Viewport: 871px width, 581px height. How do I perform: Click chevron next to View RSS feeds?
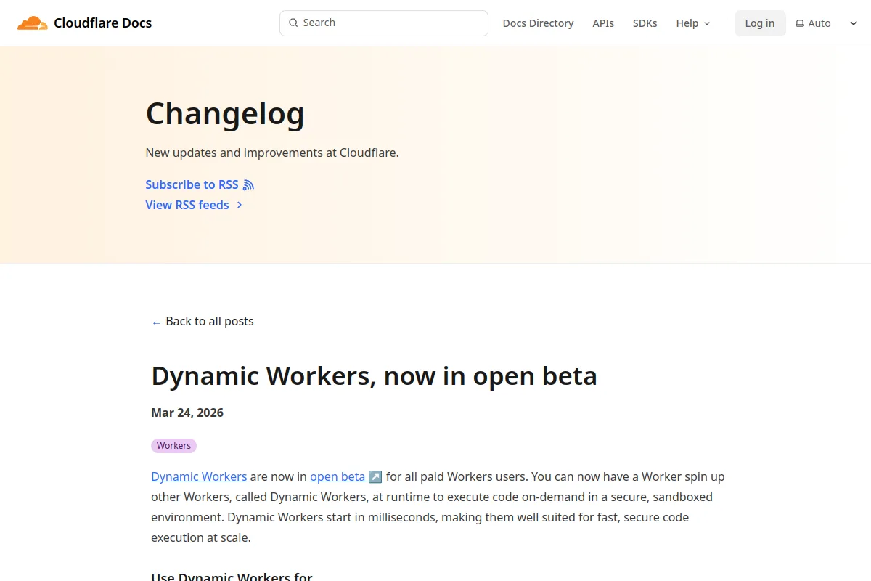(239, 205)
